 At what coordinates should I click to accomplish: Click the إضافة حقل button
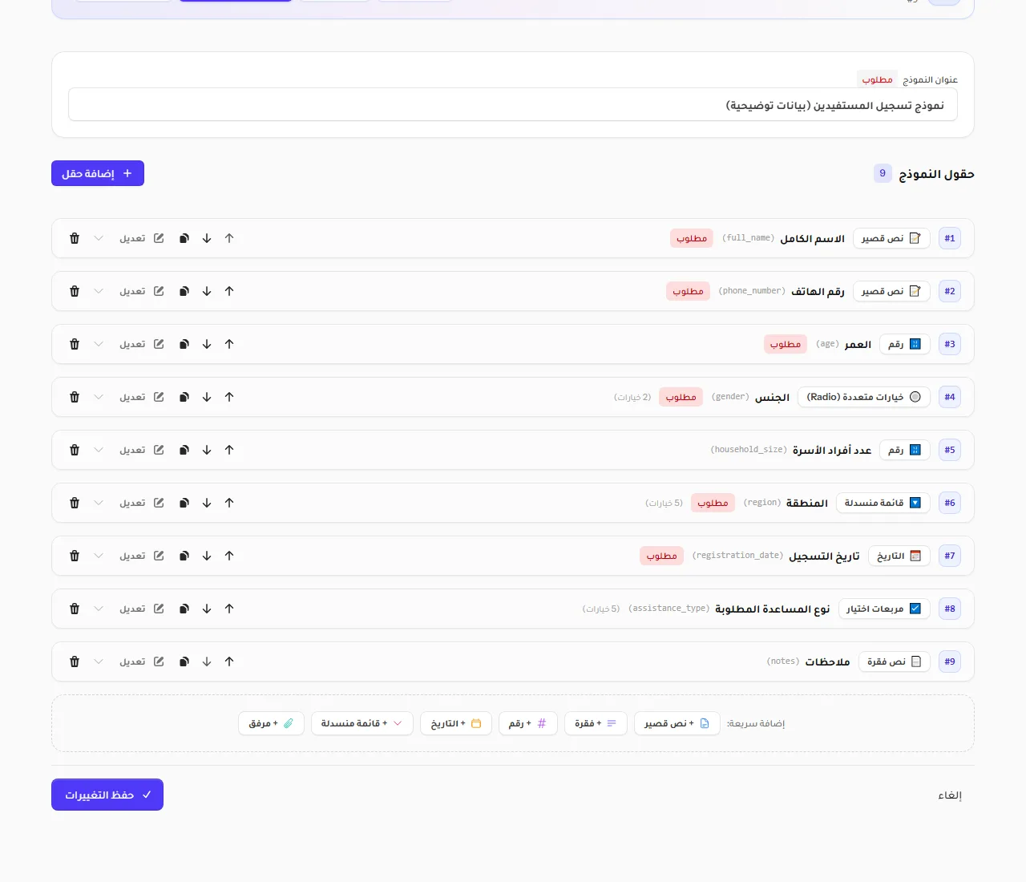pos(98,173)
